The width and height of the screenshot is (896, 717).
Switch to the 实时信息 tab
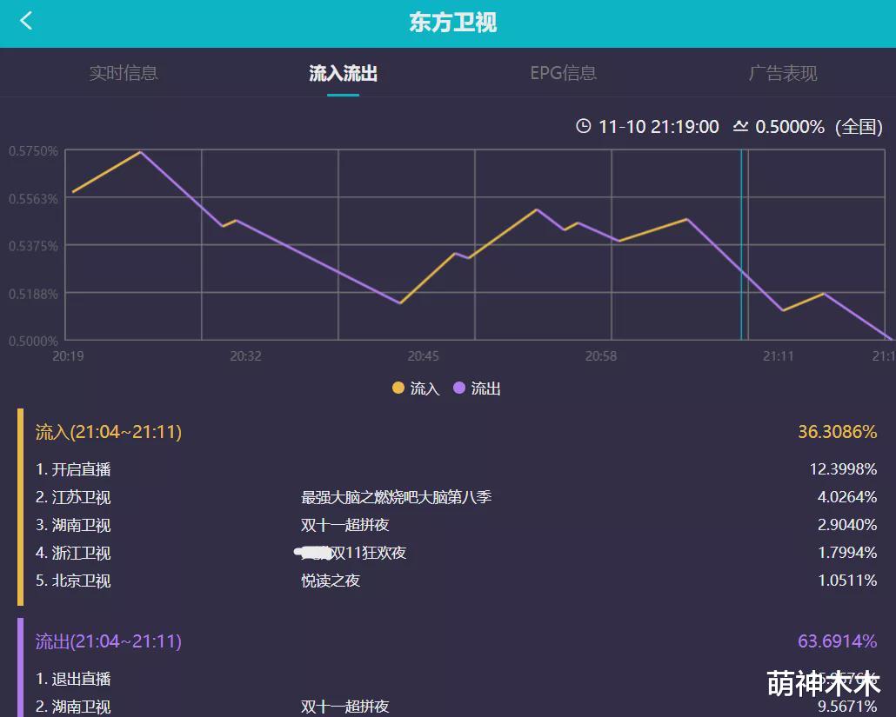(x=124, y=73)
